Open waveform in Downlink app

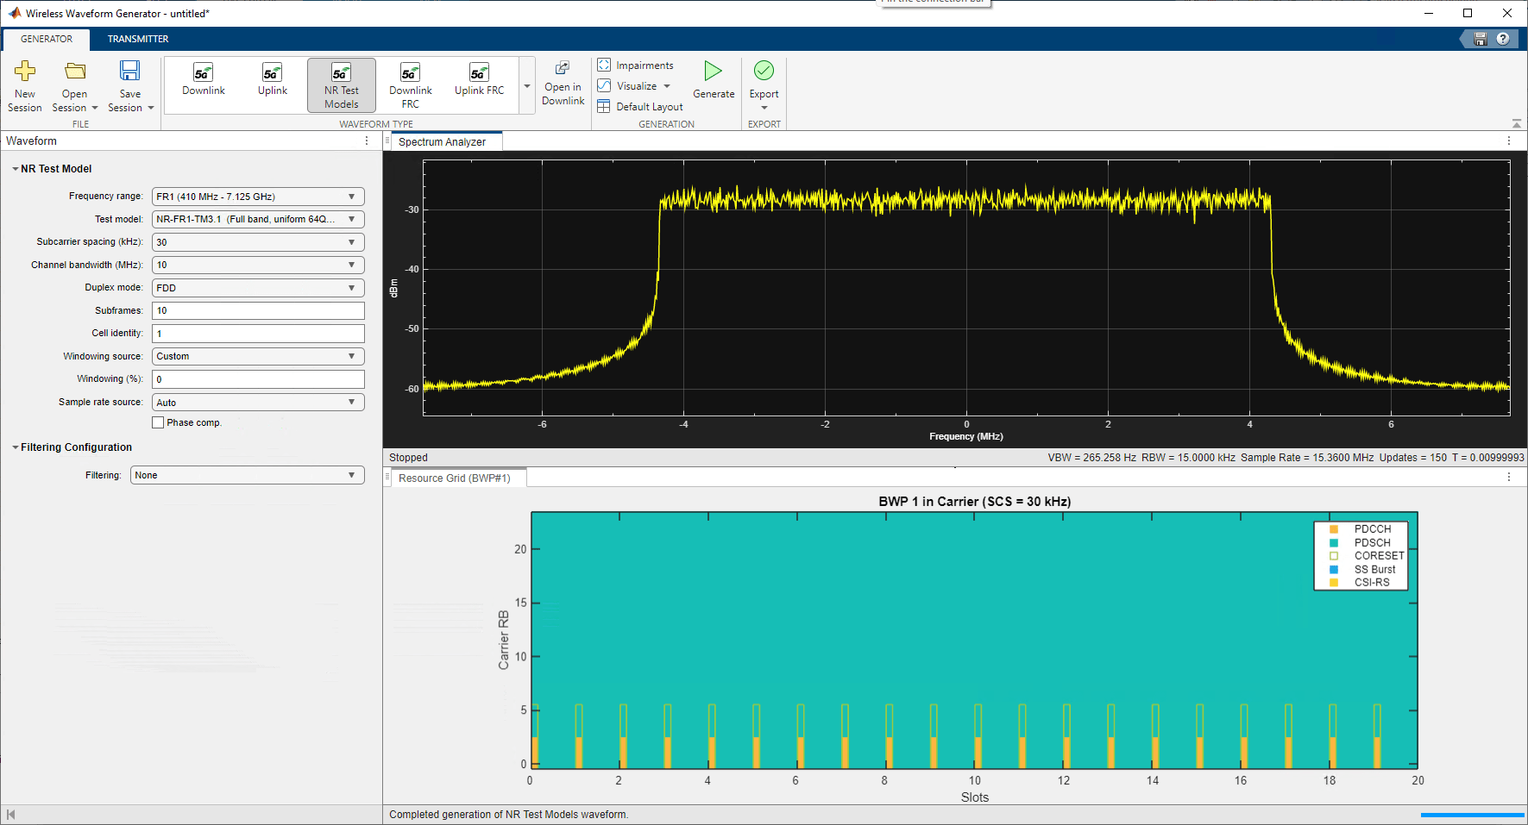coord(563,84)
